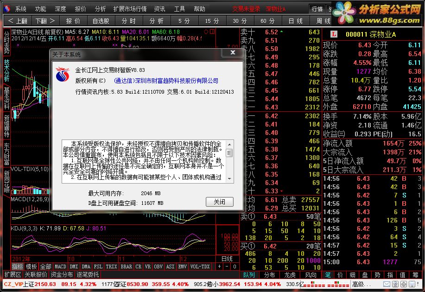
Task: Click the 下翻 next page button
Action: click(45, 21)
